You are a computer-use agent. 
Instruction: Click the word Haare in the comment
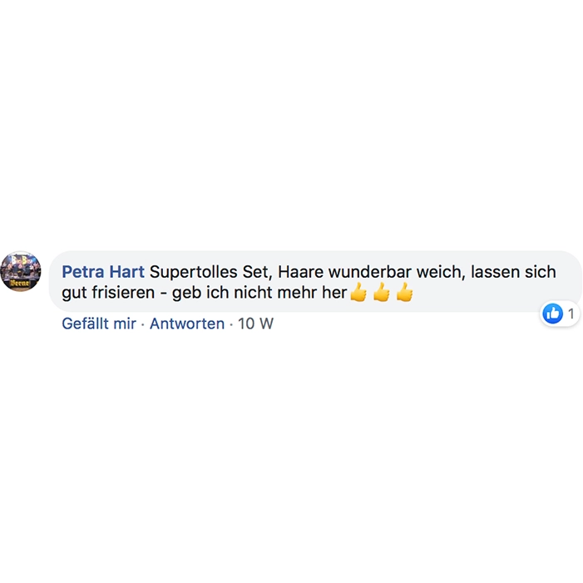point(300,272)
